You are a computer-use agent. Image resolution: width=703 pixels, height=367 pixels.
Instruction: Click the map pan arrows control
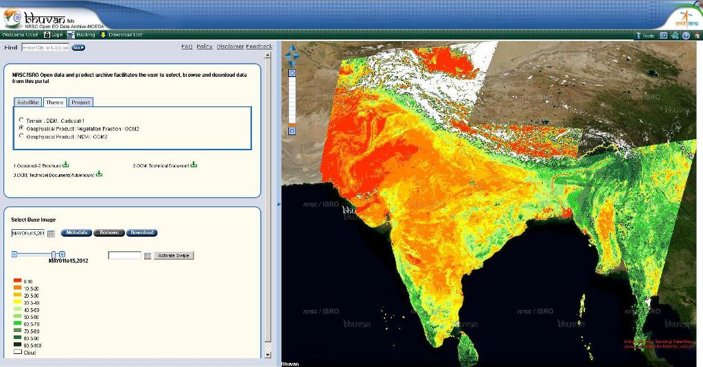(292, 56)
